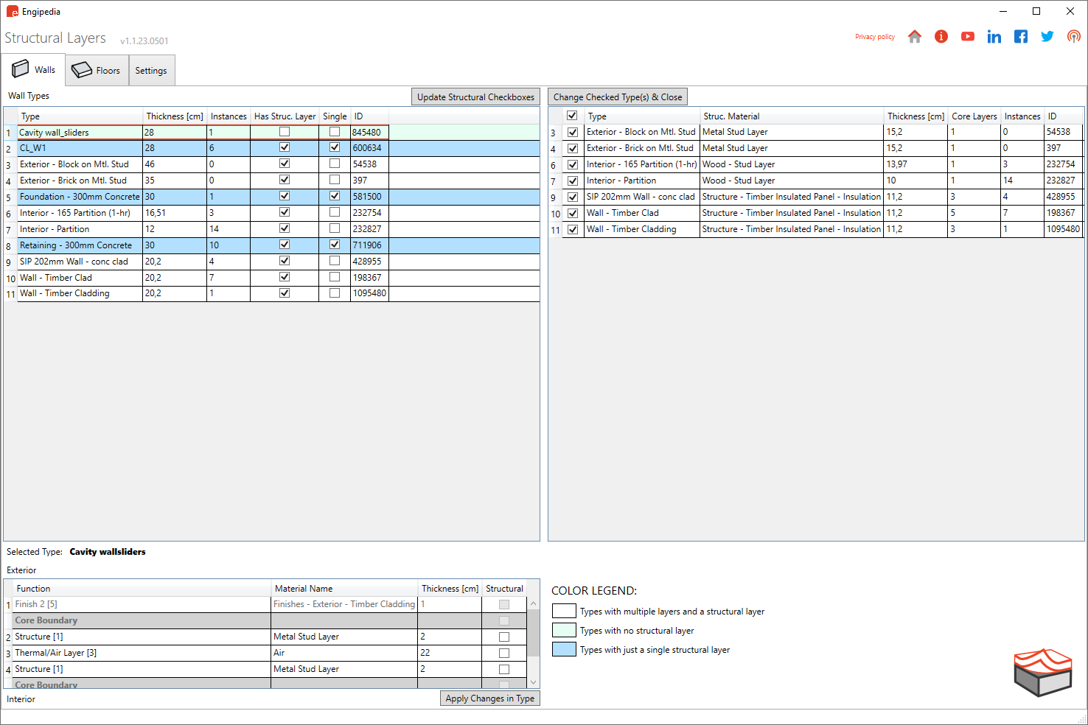Viewport: 1088px width, 725px height.
Task: Open the home icon link
Action: [x=915, y=37]
